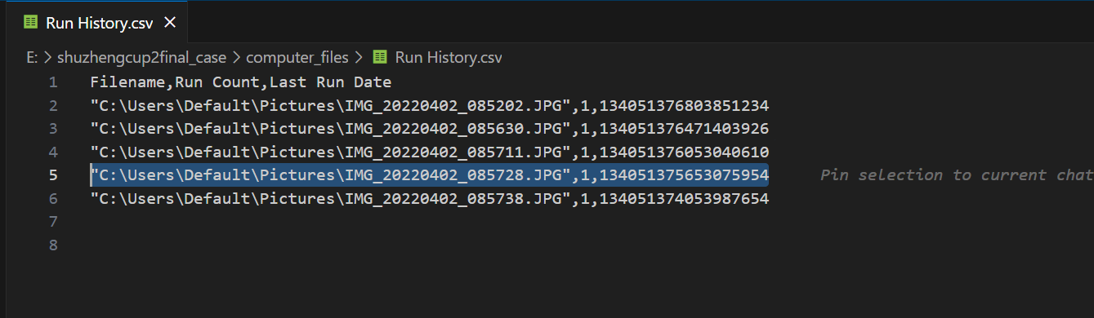The width and height of the screenshot is (1094, 318).
Task: Click the Run History.csv breadcrumb item
Action: 448,57
